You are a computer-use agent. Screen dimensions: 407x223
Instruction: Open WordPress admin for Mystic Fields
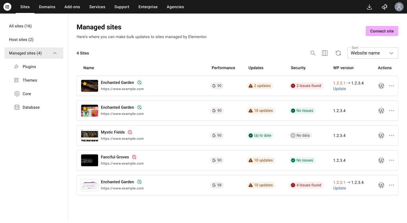[x=381, y=135]
